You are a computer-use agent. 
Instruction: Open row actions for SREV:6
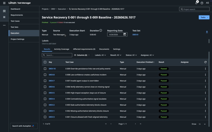tap(205, 87)
